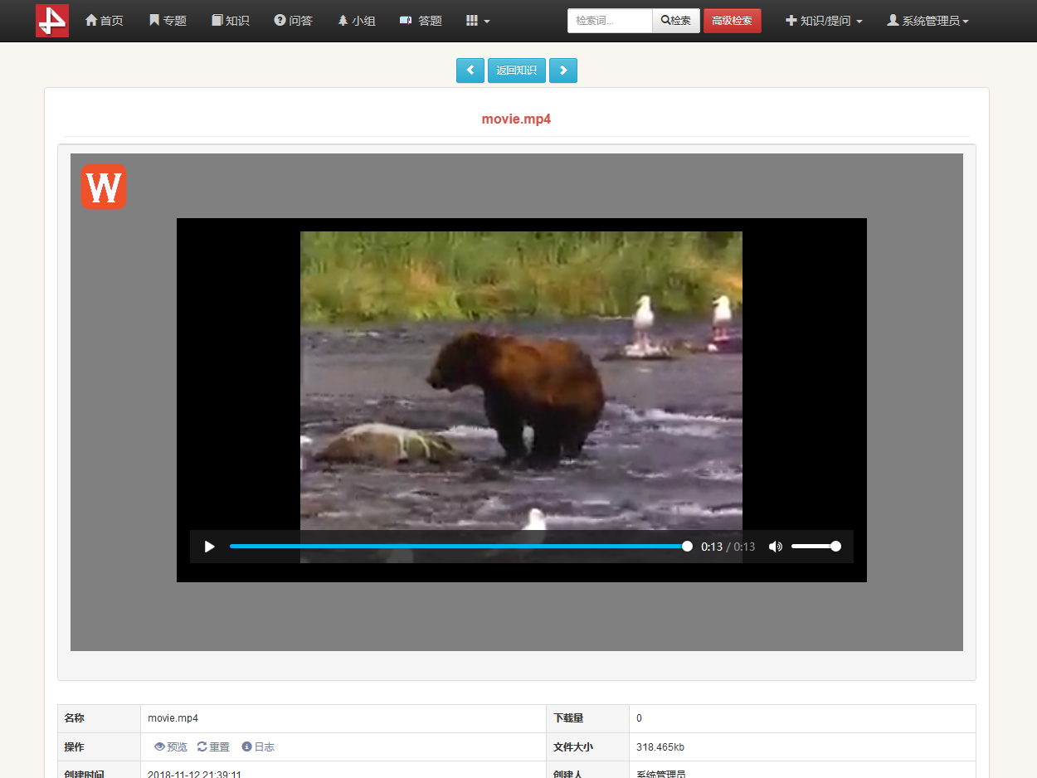Expand the grid apps dropdown menu

(478, 21)
